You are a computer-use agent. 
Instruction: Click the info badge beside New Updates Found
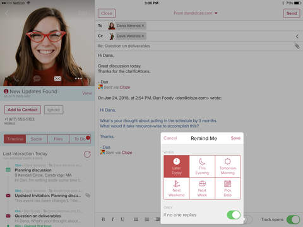[6, 91]
